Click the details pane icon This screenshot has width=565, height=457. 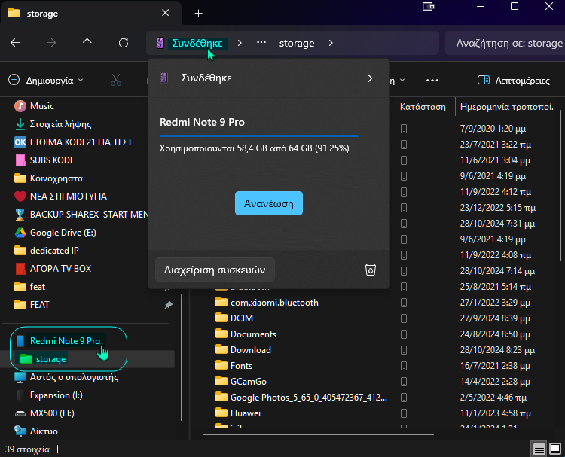tap(483, 80)
